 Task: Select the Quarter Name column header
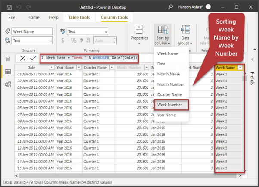click(x=95, y=67)
